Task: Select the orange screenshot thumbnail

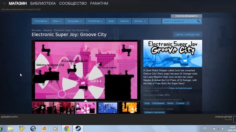Action: click(129, 107)
